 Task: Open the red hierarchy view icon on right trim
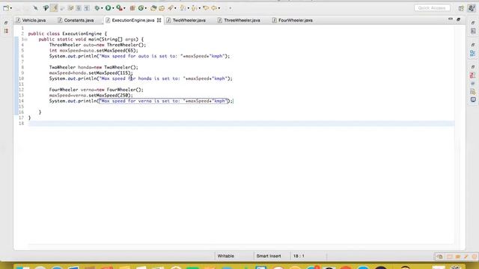click(473, 75)
